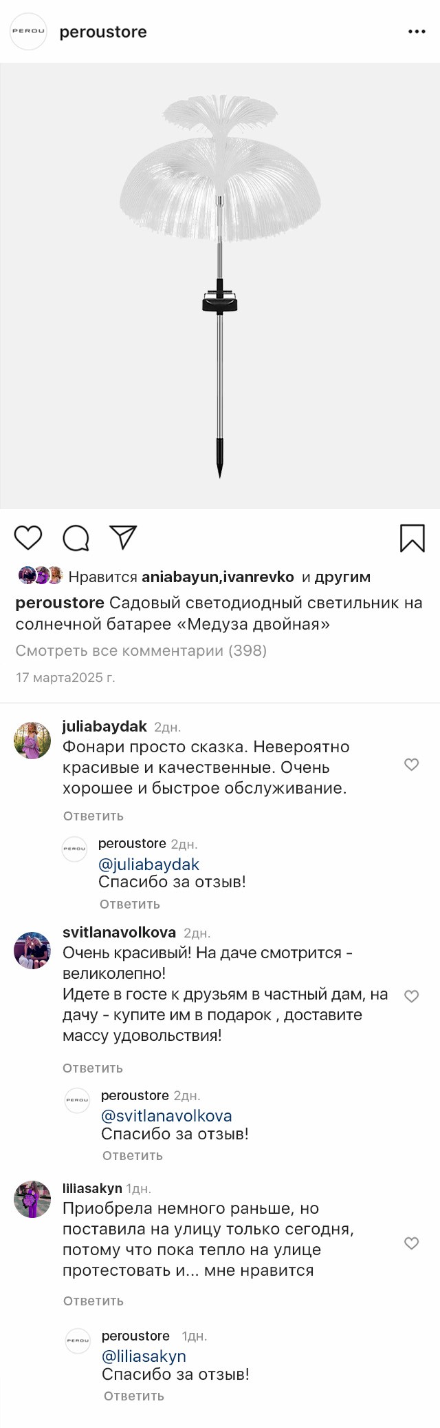Like juliabaydak's comment
The width and height of the screenshot is (440, 1428).
coord(411,765)
